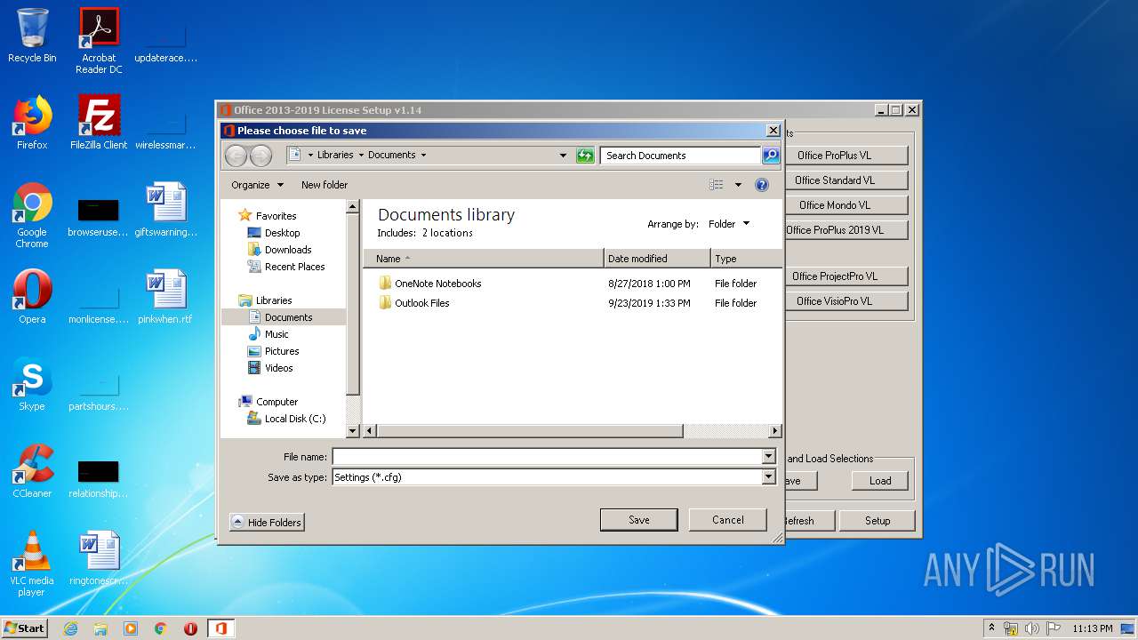
Task: Click the Setup button
Action: (878, 521)
